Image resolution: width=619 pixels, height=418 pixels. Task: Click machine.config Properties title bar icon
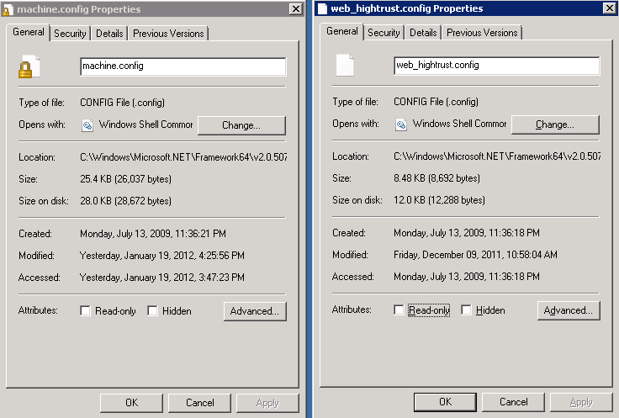[8, 8]
